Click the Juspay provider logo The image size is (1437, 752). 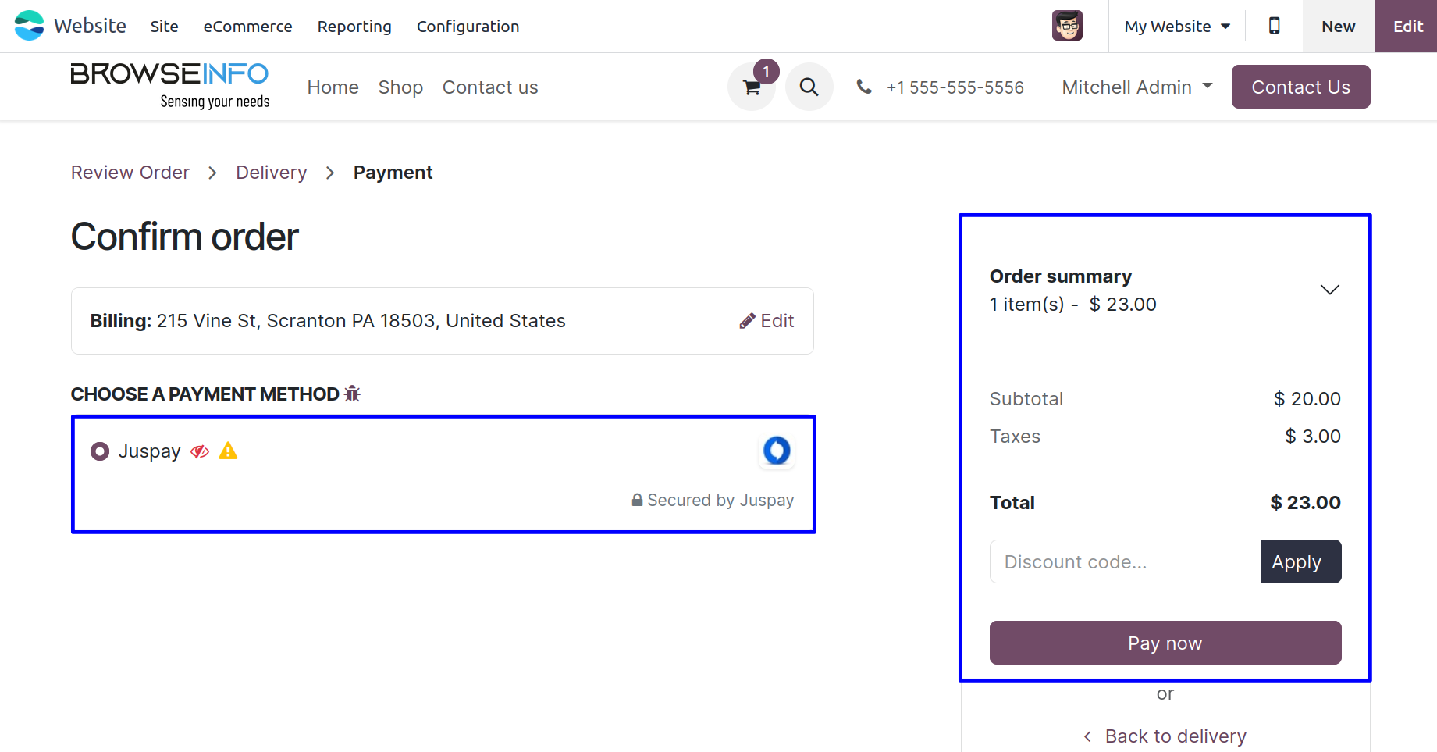(777, 451)
